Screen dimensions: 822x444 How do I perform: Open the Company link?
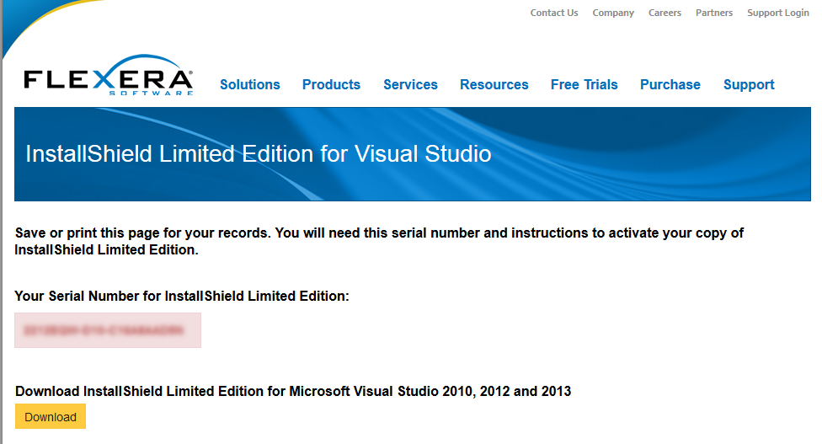click(613, 13)
